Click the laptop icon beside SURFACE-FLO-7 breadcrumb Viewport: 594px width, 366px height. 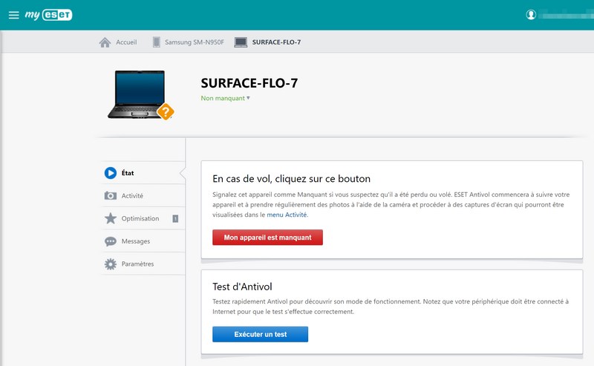(x=241, y=42)
